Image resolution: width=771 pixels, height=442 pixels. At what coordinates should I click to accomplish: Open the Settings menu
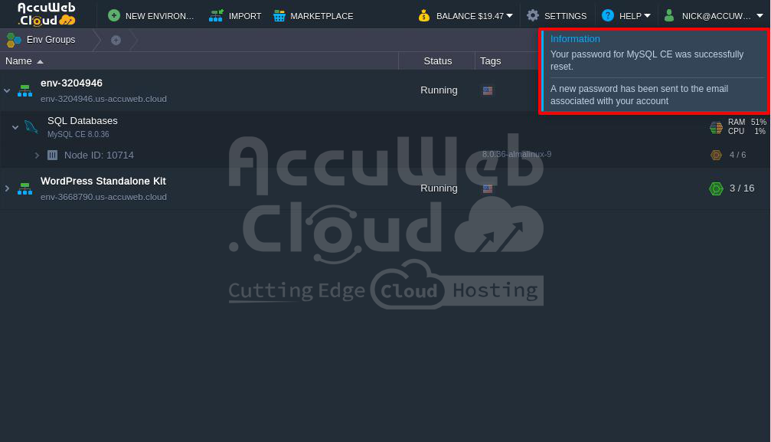557,15
